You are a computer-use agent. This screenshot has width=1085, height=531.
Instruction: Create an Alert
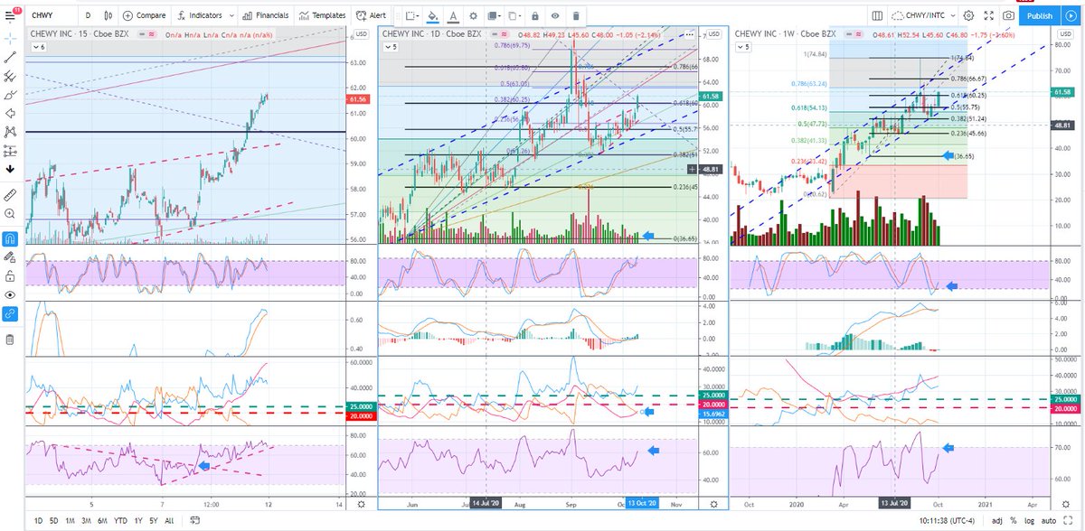[372, 15]
